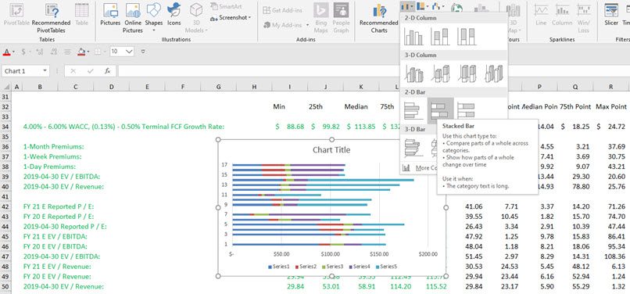630x294 pixels.
Task: Click the insert function fx button
Action: coord(107,71)
